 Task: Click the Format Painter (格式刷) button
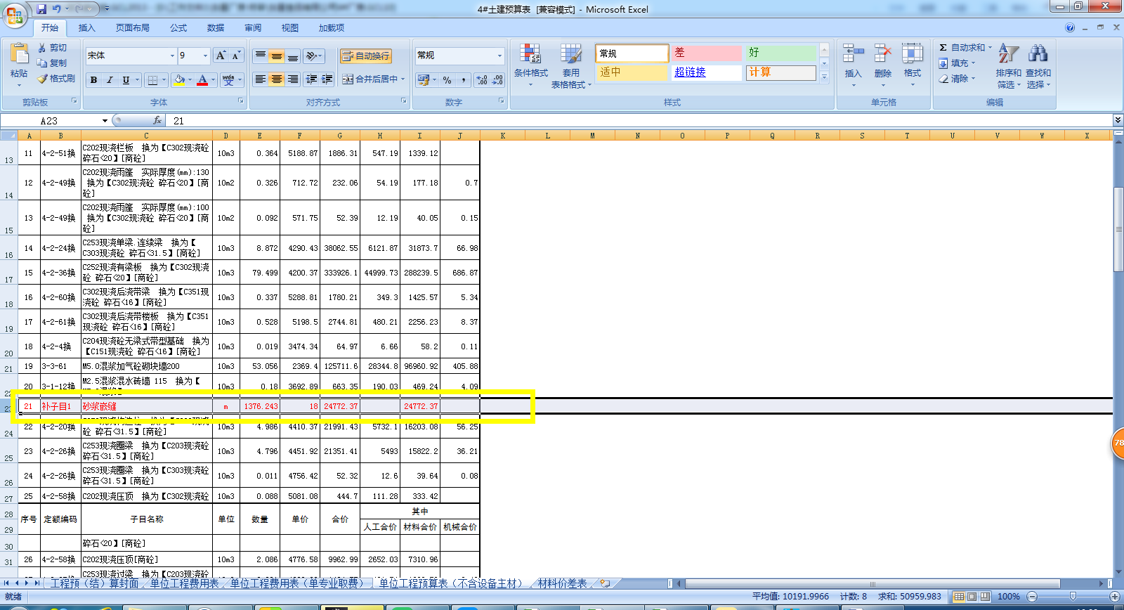point(57,79)
